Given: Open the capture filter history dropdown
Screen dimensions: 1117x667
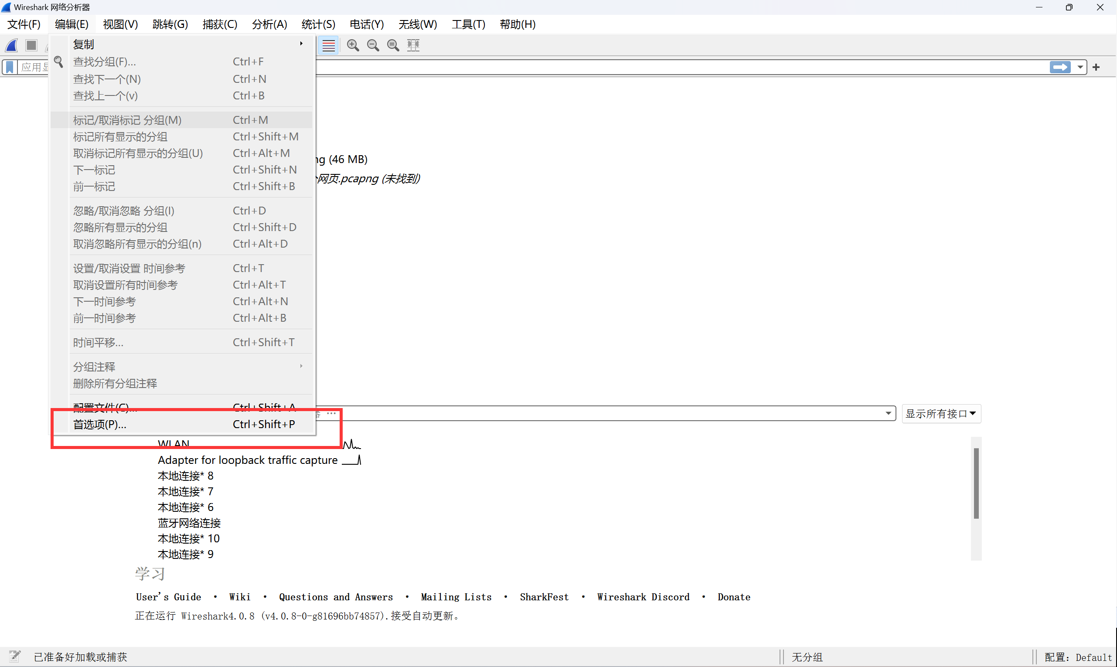Looking at the screenshot, I should (x=888, y=413).
